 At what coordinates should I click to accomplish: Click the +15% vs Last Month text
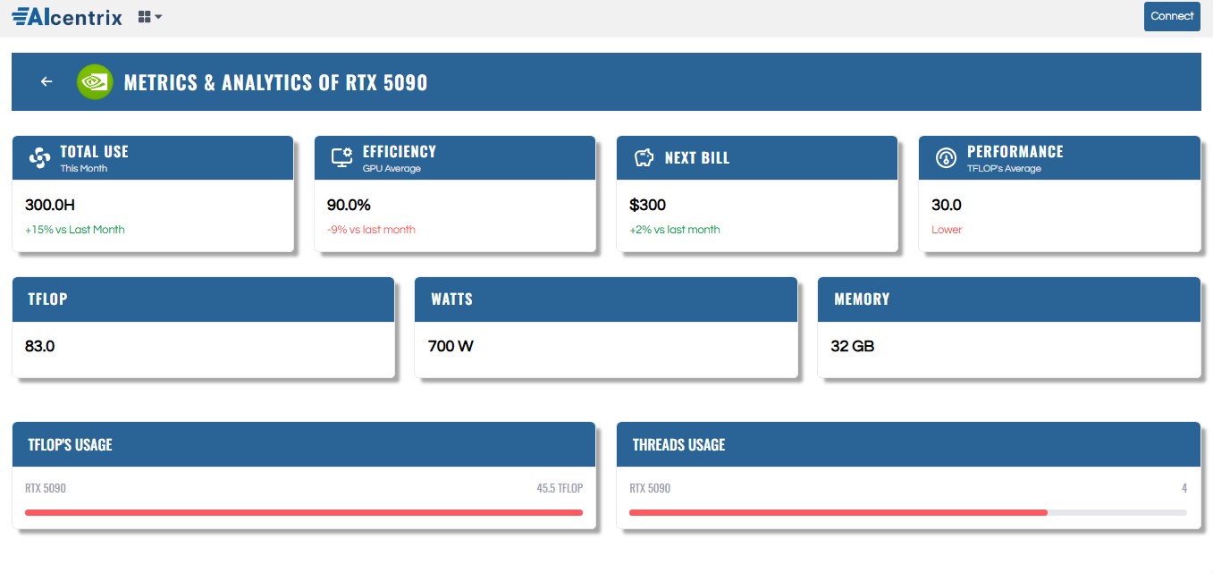point(75,230)
